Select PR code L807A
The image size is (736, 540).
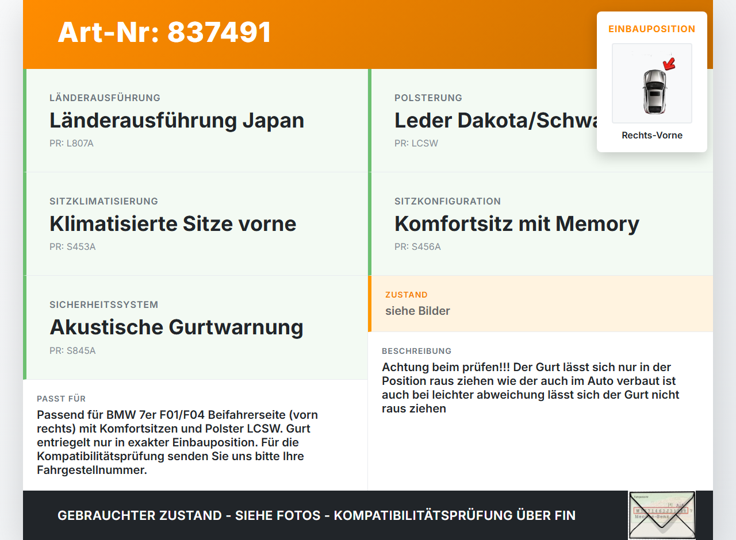pyautogui.click(x=71, y=144)
